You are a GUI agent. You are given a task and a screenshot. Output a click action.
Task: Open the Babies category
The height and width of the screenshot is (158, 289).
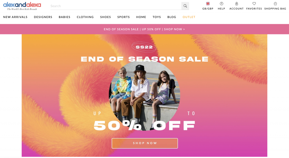65,17
